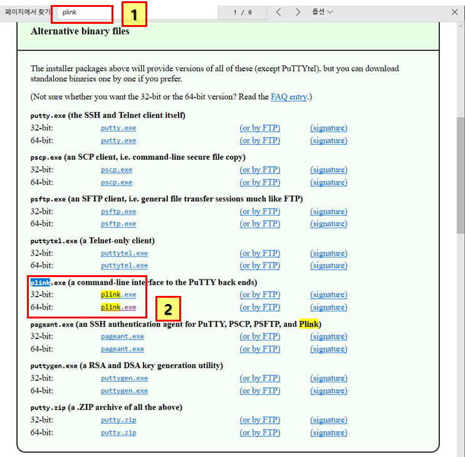This screenshot has width=465, height=457.
Task: Open the FAQ entry link
Action: 288,97
